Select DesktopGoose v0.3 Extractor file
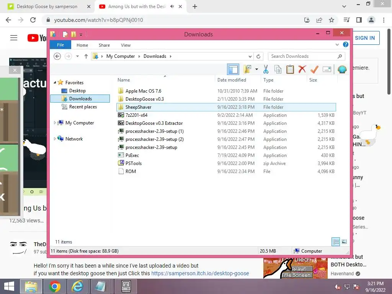392x294 pixels. pos(226,123)
